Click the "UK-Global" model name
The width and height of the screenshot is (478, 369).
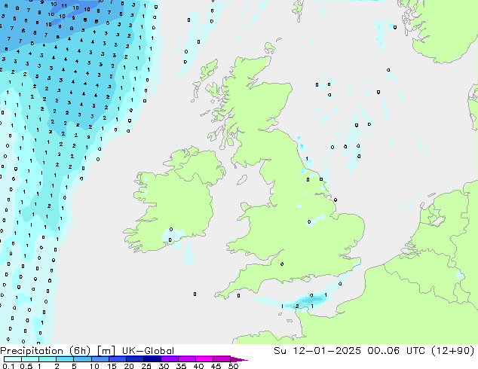148,351
